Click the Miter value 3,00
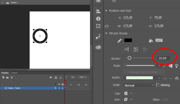The height and width of the screenshot is (104, 180). [x=165, y=100]
